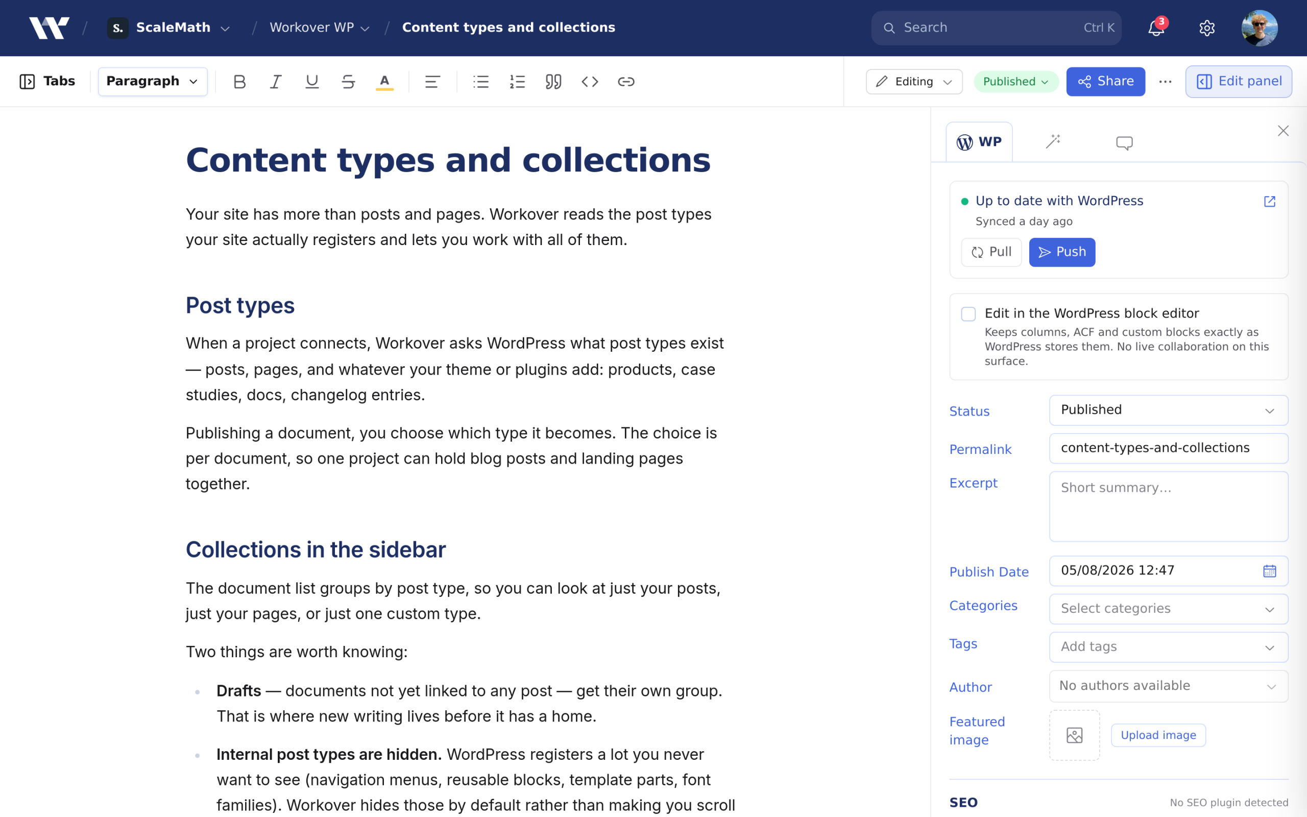Underline the selected text

(x=311, y=82)
